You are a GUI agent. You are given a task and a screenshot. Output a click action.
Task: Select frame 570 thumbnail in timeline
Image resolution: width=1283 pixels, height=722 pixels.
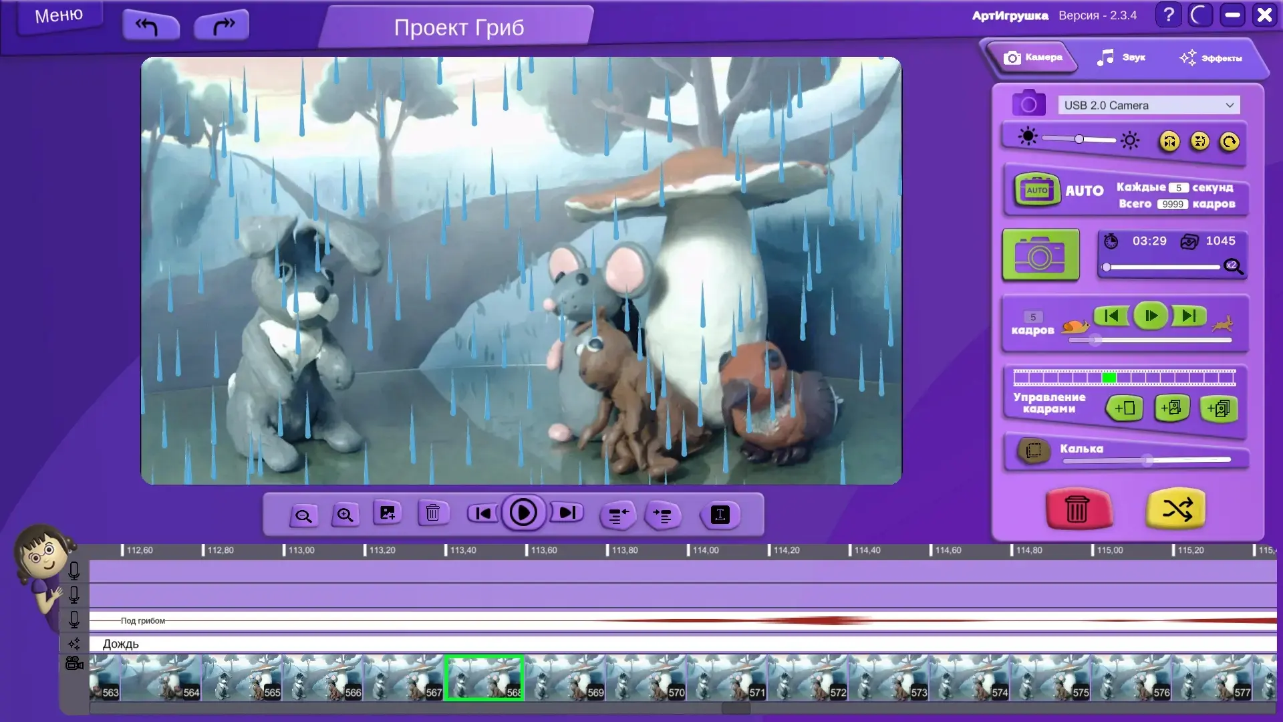click(647, 678)
